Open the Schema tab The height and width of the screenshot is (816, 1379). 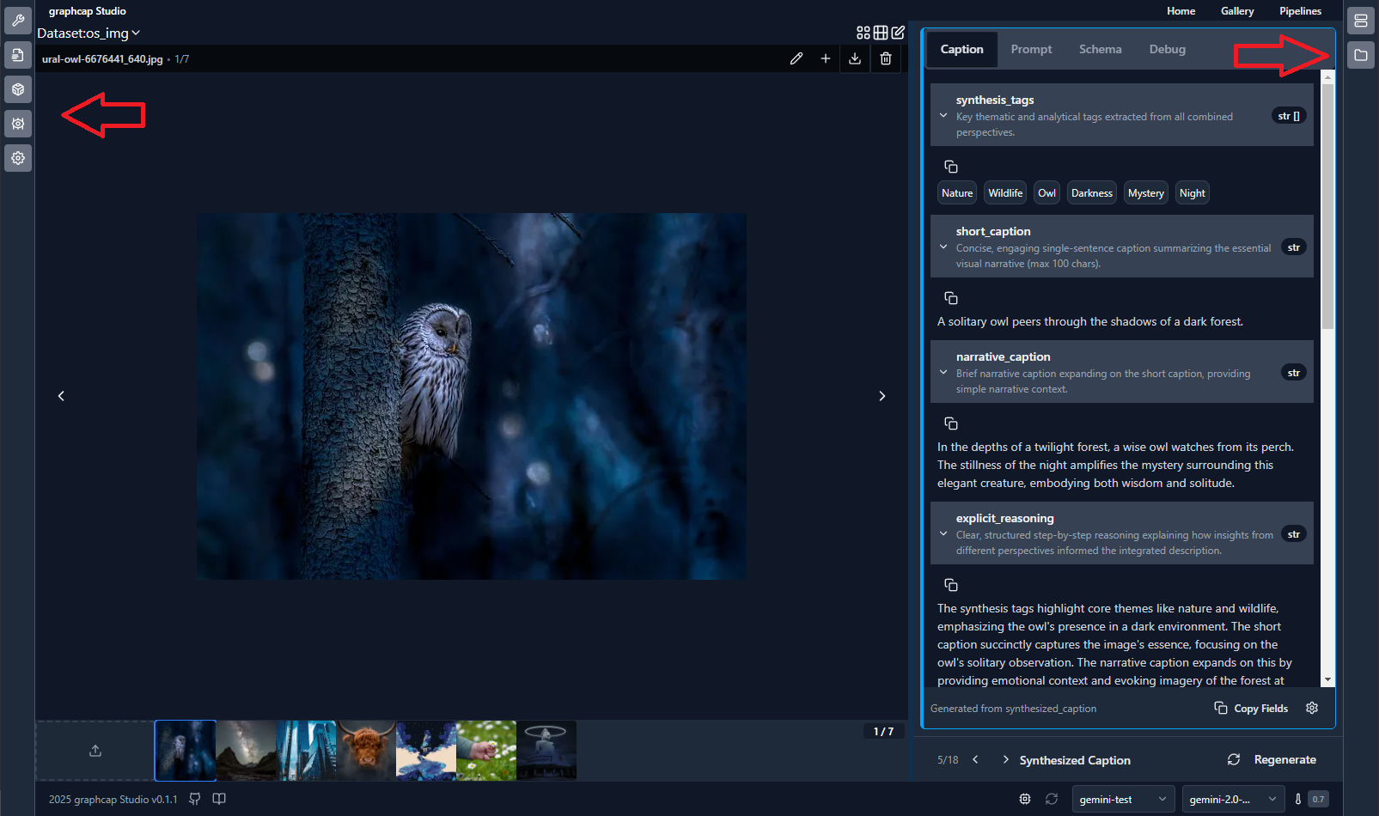(1100, 49)
